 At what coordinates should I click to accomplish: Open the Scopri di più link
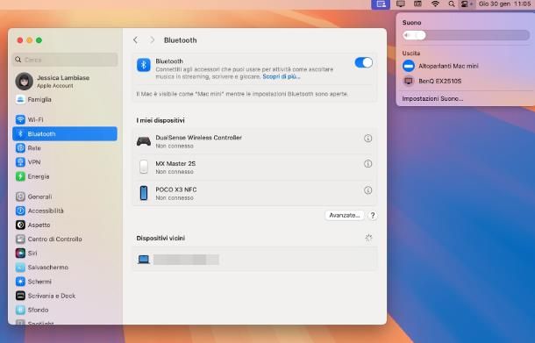pyautogui.click(x=282, y=77)
